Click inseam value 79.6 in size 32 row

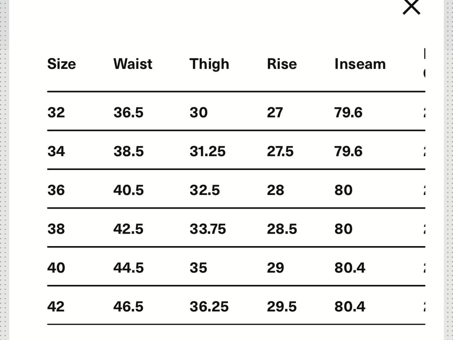click(x=348, y=112)
